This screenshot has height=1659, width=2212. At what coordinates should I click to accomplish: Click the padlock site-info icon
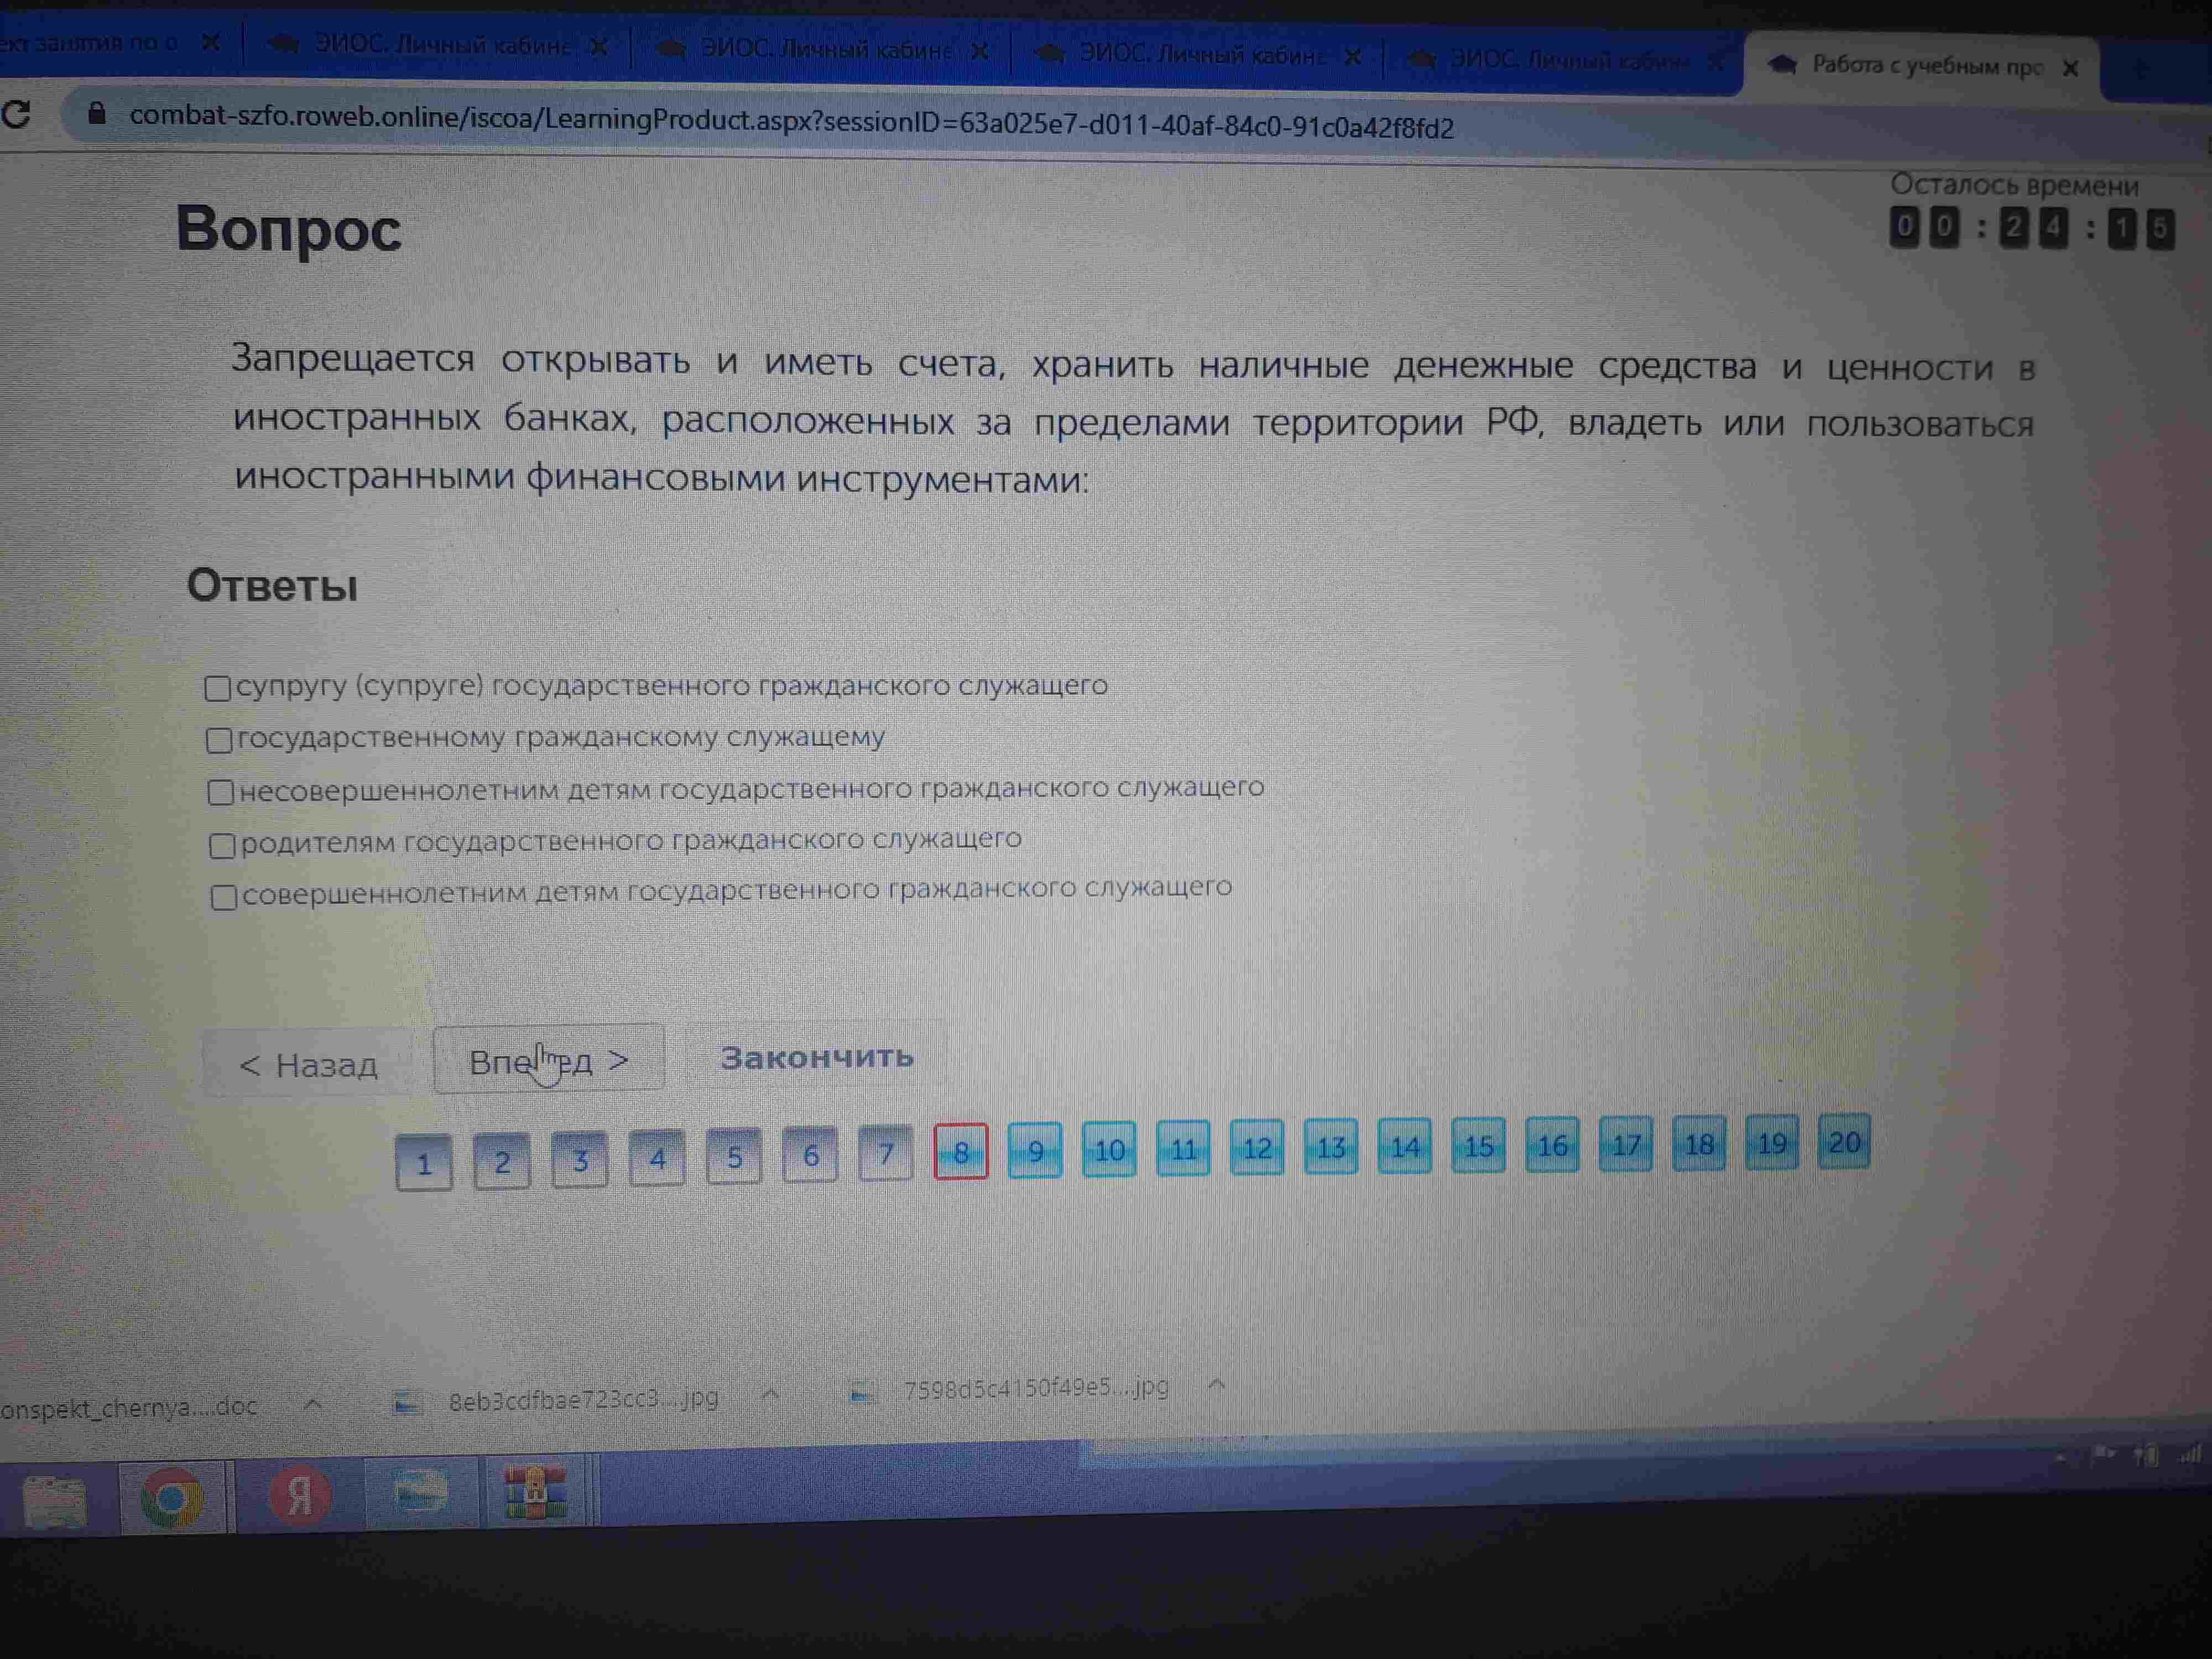(96, 113)
